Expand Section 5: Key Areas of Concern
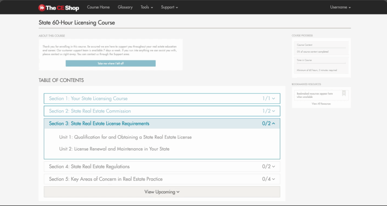Image resolution: width=387 pixels, height=206 pixels. tap(162, 179)
